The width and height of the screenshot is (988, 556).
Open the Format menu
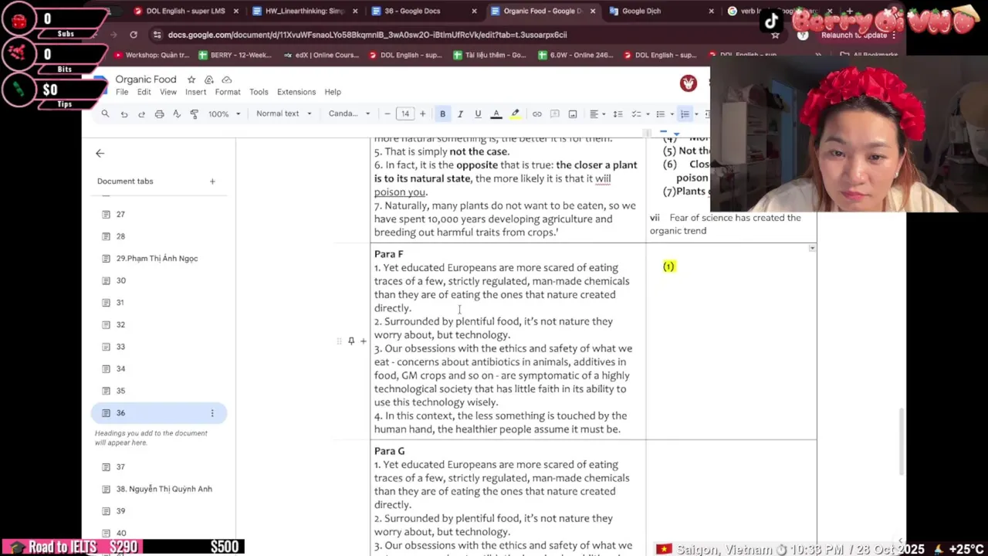(x=228, y=92)
